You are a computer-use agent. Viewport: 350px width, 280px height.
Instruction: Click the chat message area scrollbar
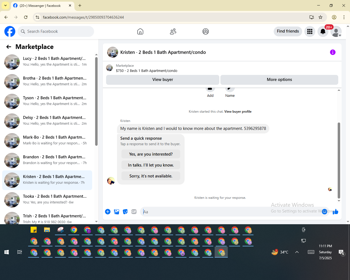coord(339,160)
